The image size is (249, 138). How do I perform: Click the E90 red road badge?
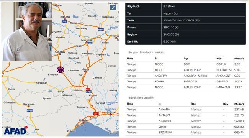(88, 89)
